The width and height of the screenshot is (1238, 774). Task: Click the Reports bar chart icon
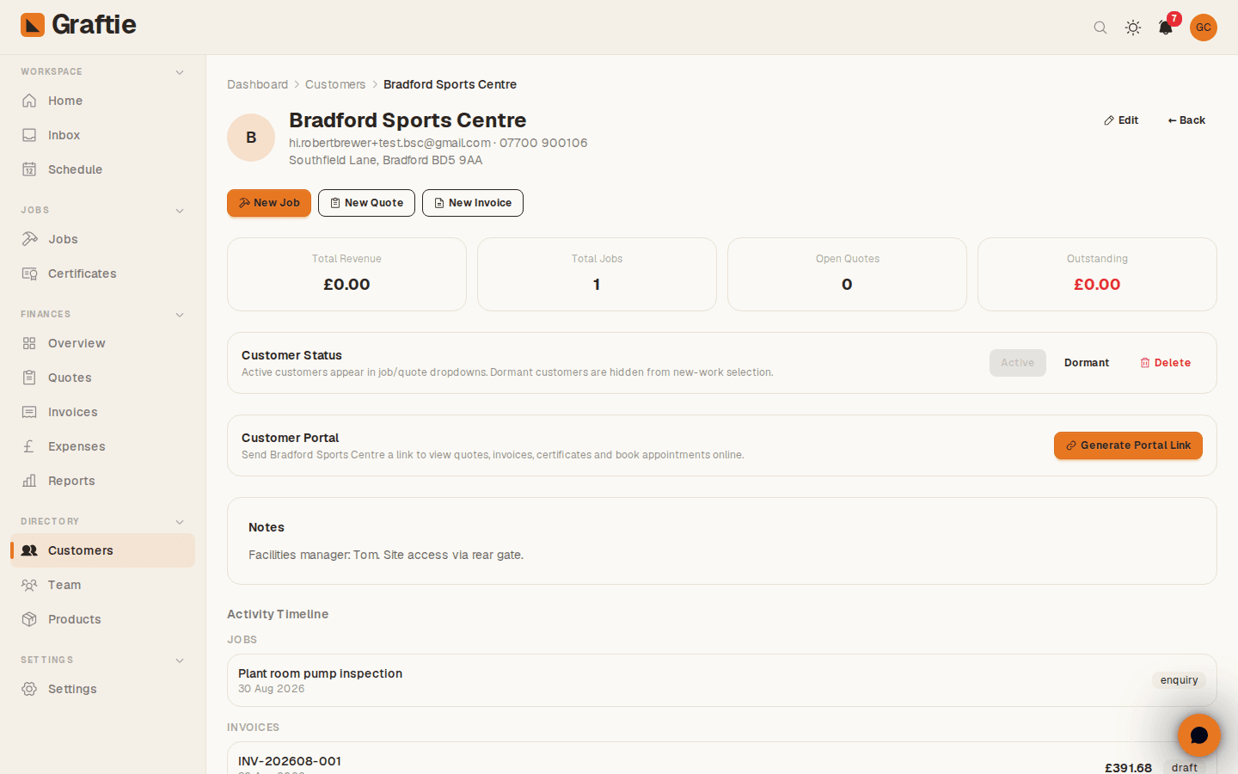[29, 481]
